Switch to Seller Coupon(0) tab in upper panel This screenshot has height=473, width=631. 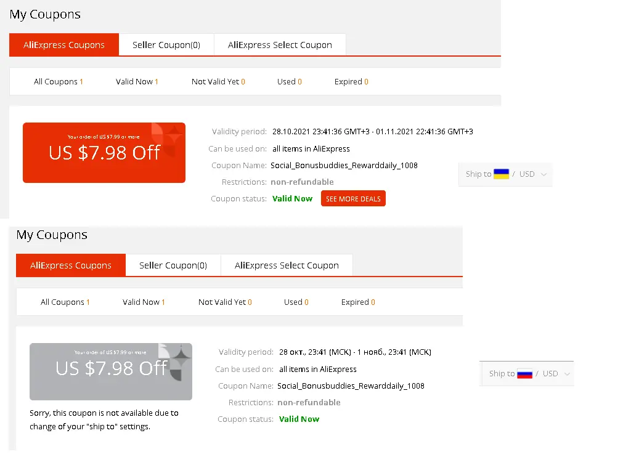166,45
